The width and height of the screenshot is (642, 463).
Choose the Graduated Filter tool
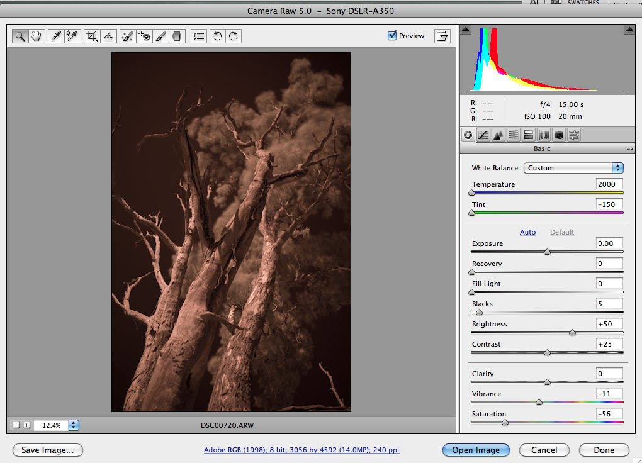(177, 36)
